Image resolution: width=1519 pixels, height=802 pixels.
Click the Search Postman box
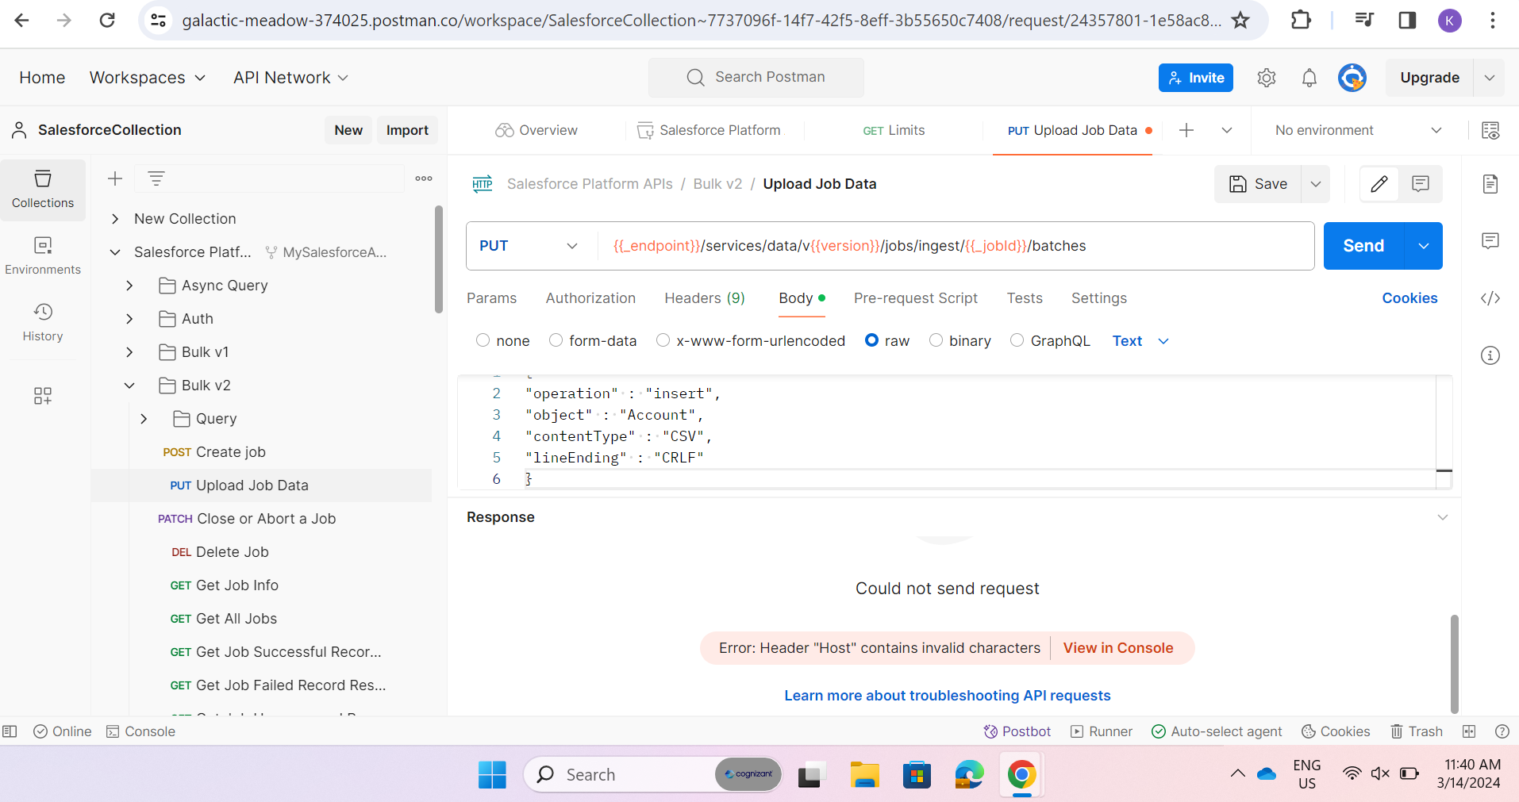click(756, 78)
